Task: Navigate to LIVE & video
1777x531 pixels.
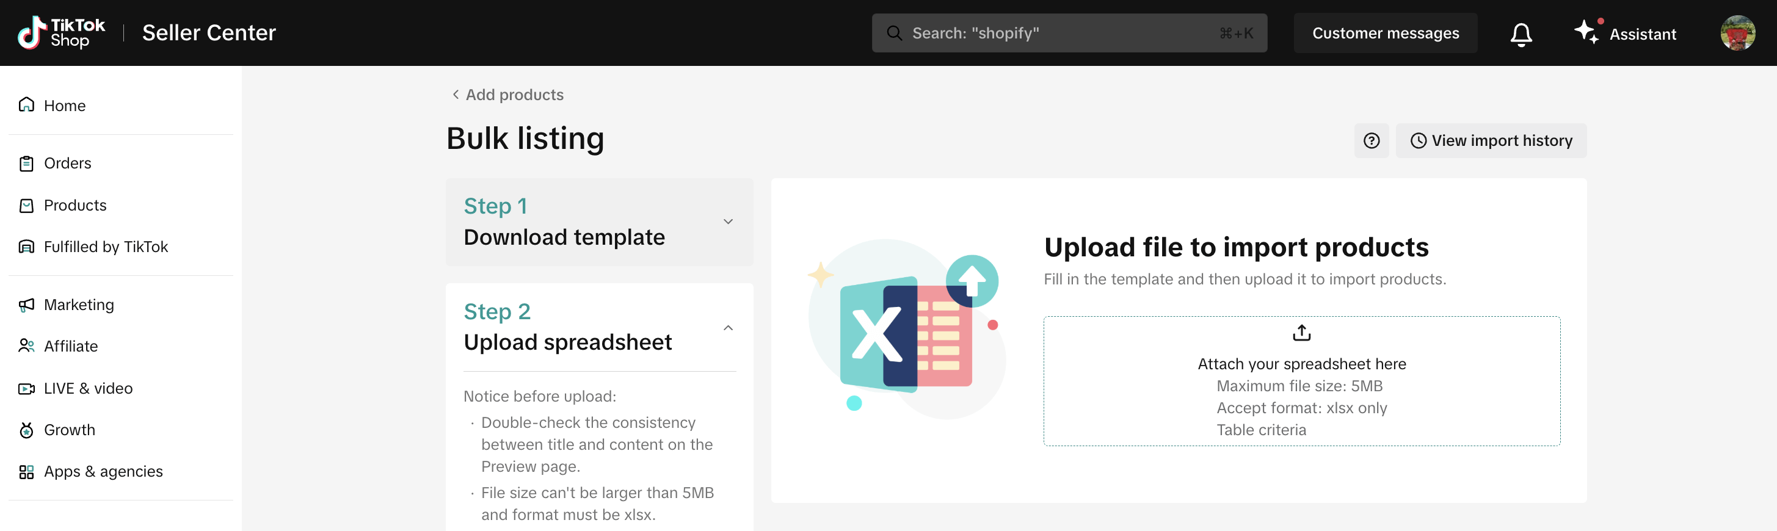Action: [87, 388]
